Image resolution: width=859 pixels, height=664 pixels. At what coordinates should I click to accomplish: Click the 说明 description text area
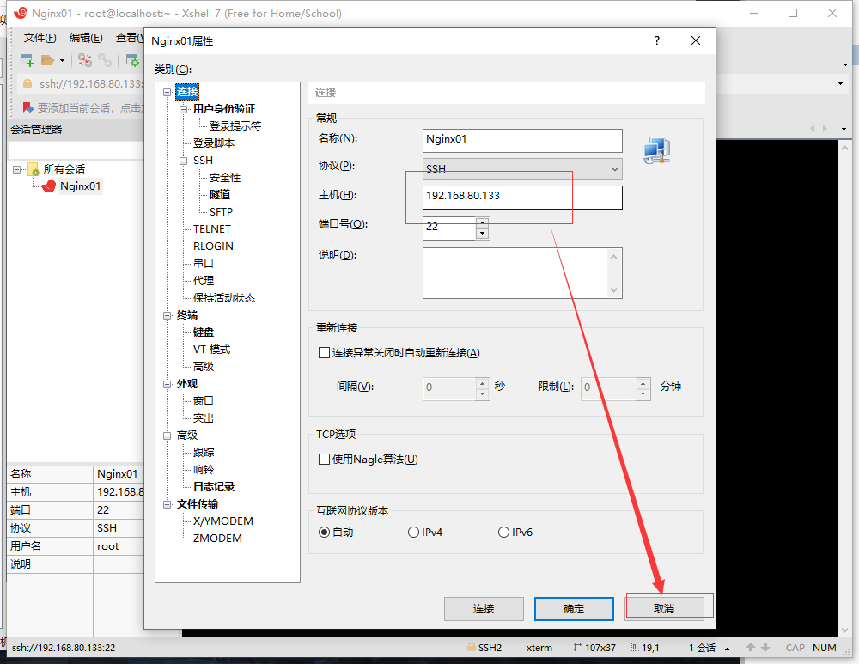[x=515, y=273]
